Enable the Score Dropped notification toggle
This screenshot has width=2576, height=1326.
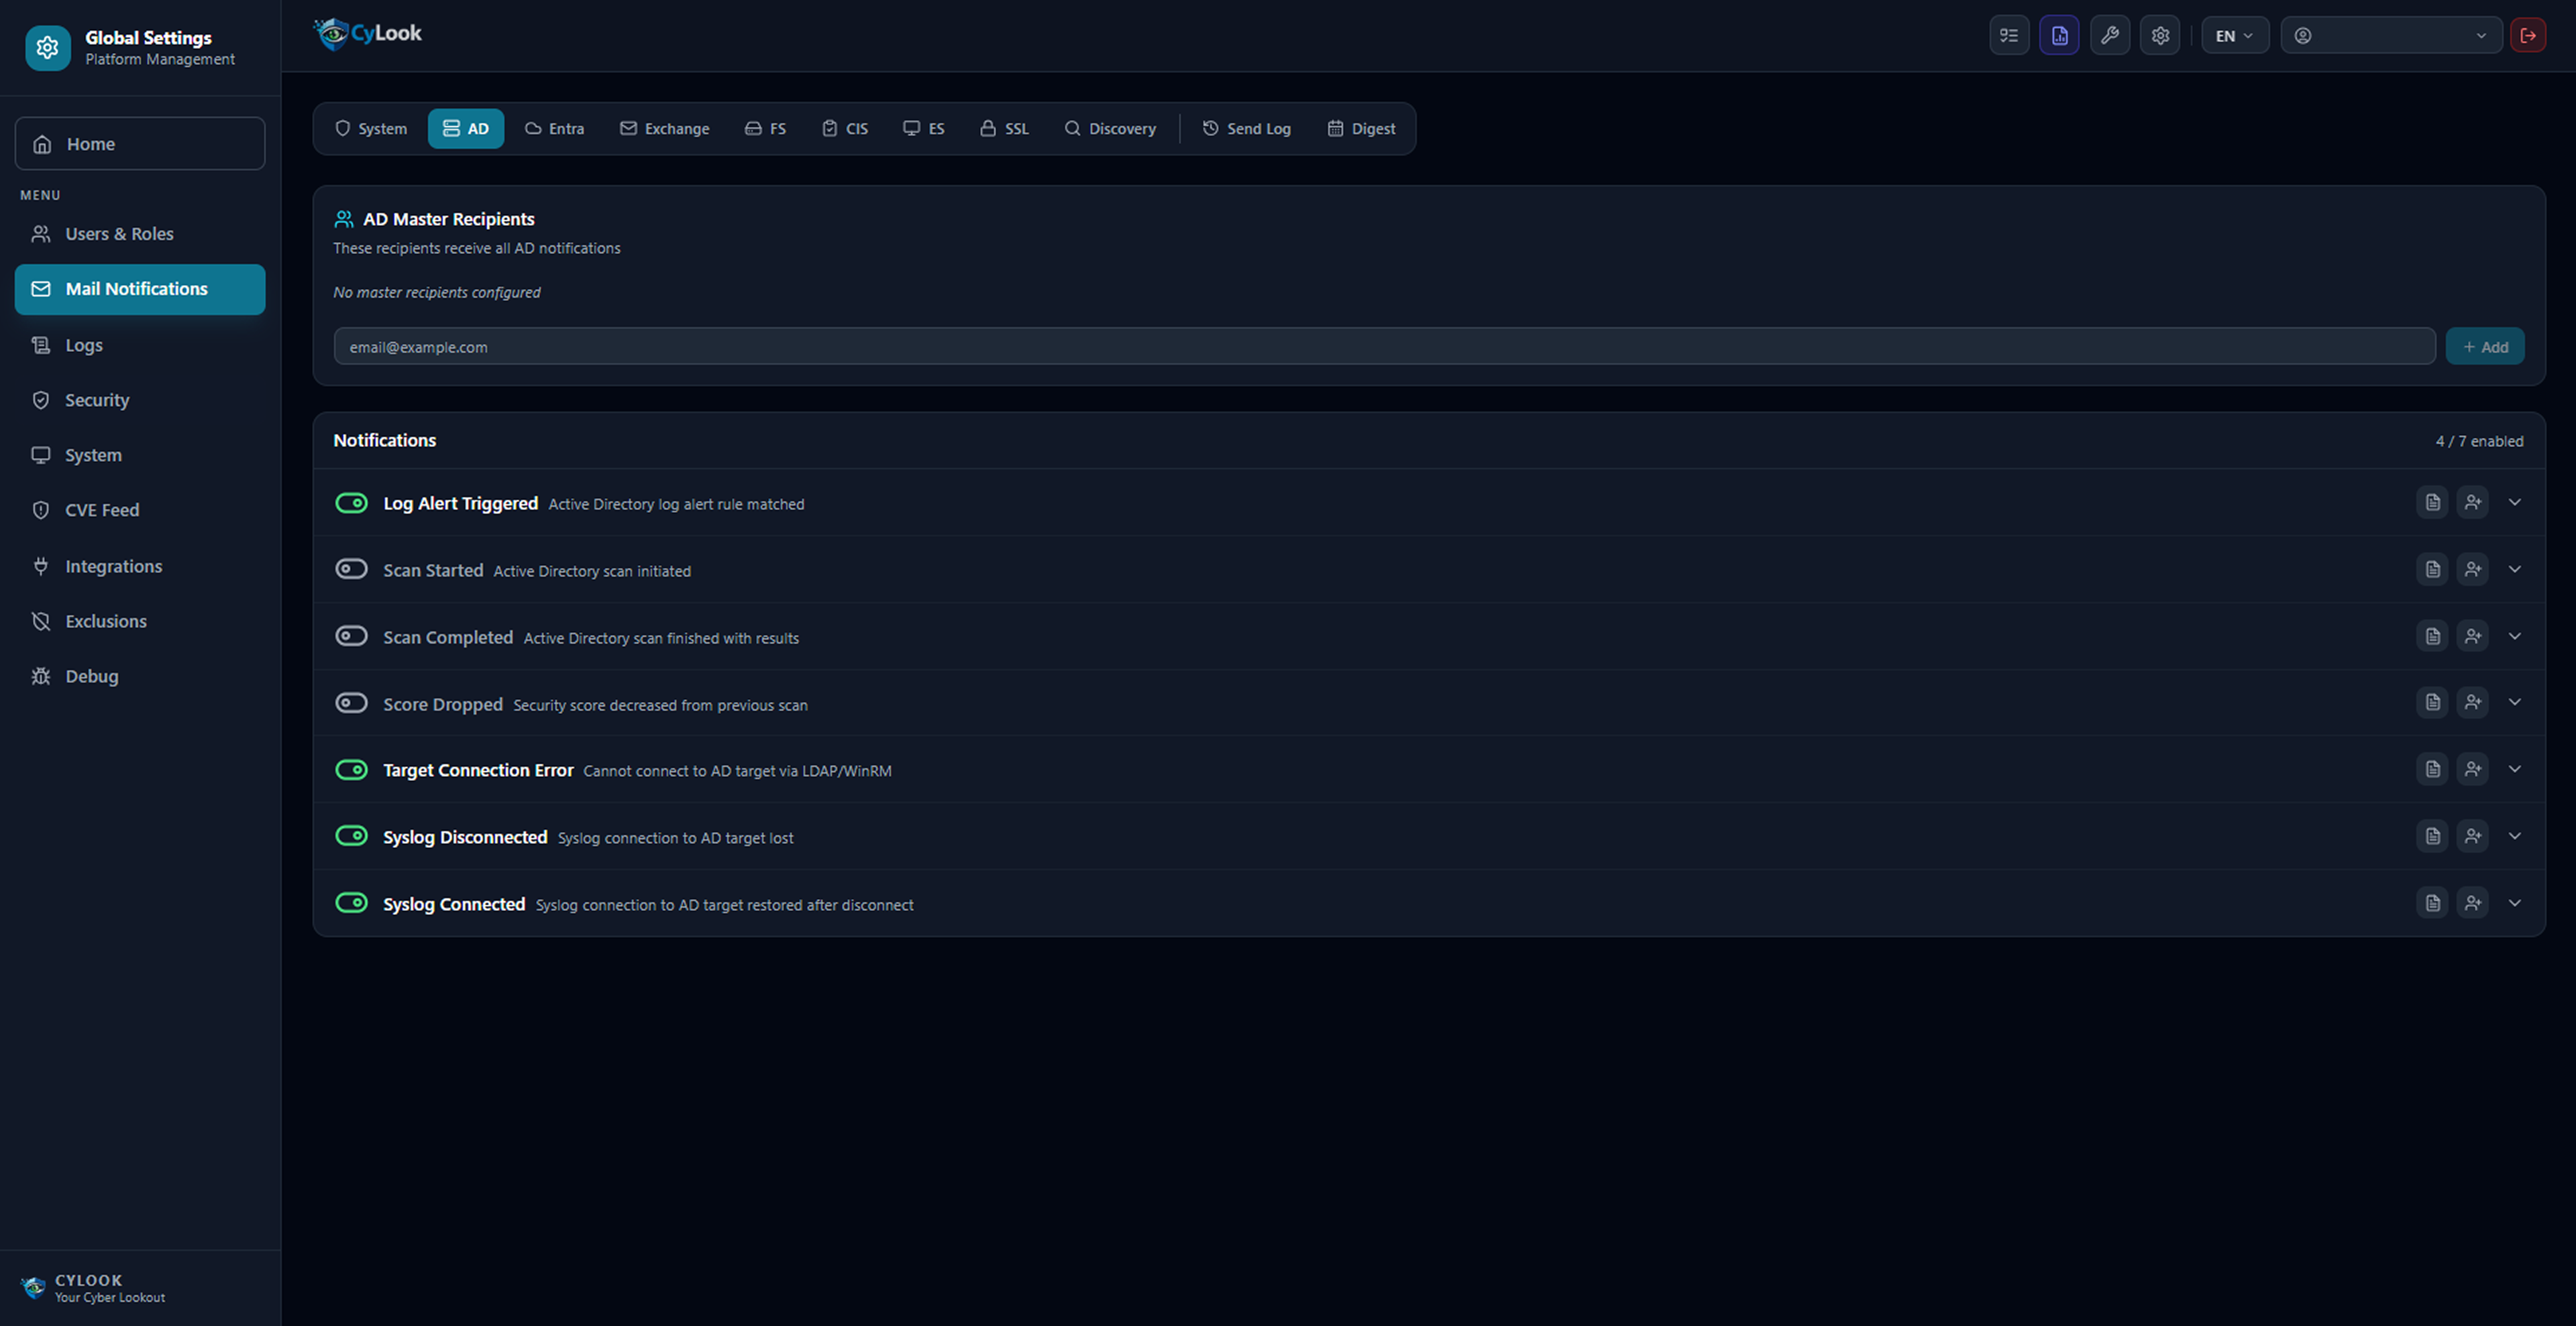[351, 703]
